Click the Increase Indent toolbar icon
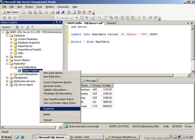Viewport: 195px width, 140px height. [x=156, y=18]
